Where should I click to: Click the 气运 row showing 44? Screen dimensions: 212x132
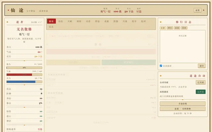24,52
